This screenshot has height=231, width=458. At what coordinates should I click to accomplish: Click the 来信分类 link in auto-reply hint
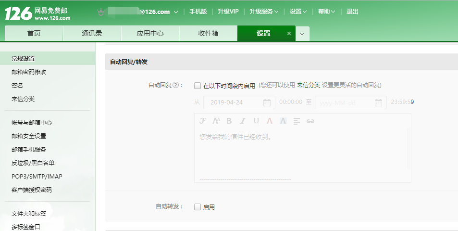308,85
